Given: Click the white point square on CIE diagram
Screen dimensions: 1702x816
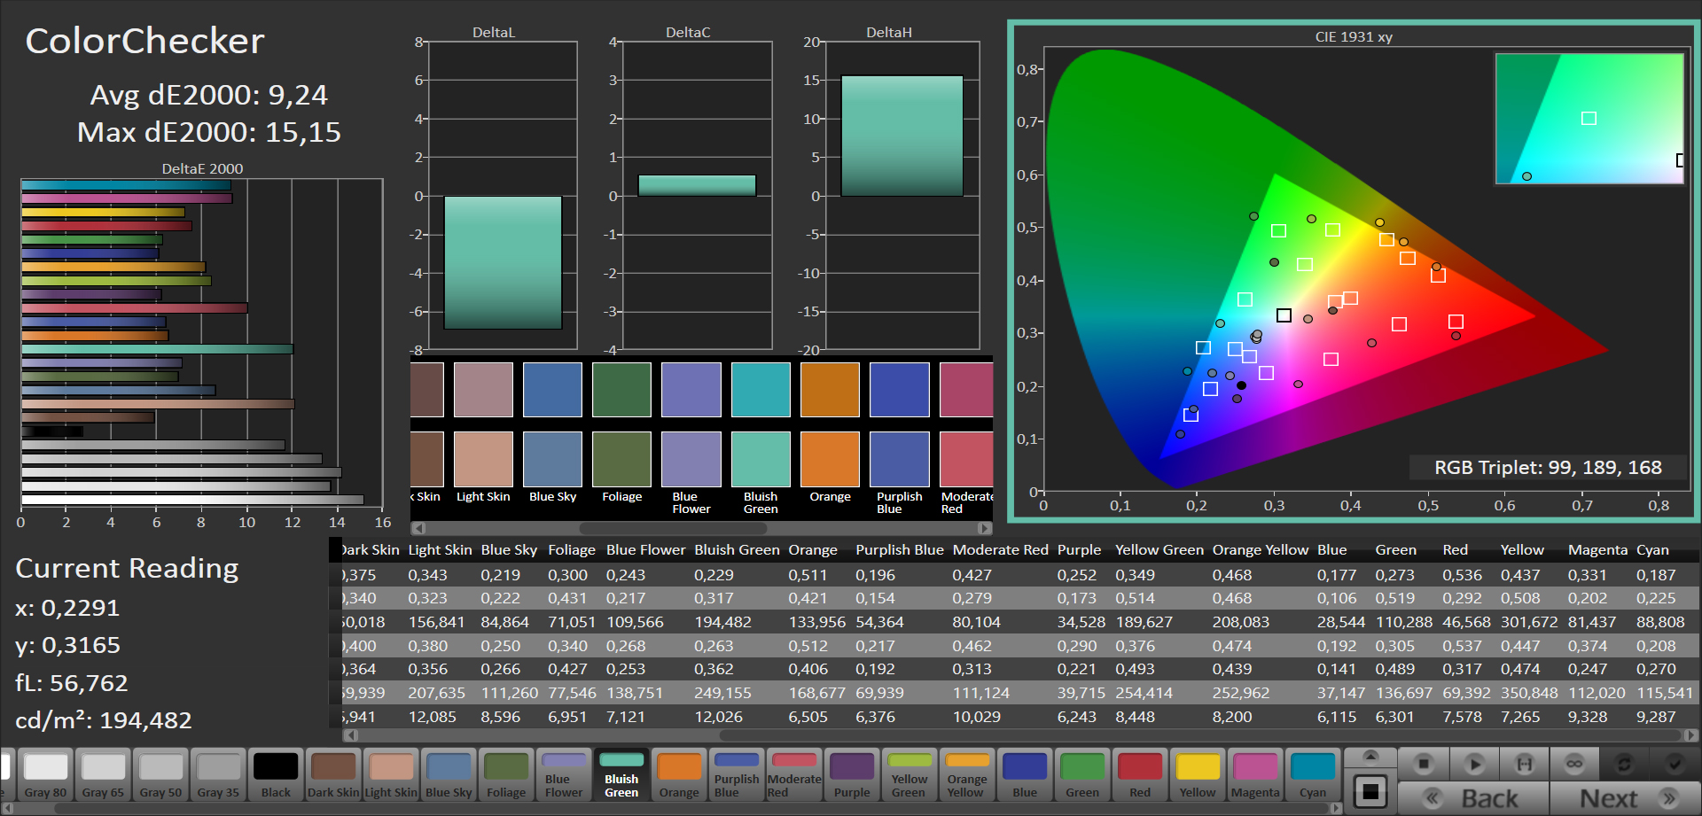Looking at the screenshot, I should click(x=1284, y=315).
